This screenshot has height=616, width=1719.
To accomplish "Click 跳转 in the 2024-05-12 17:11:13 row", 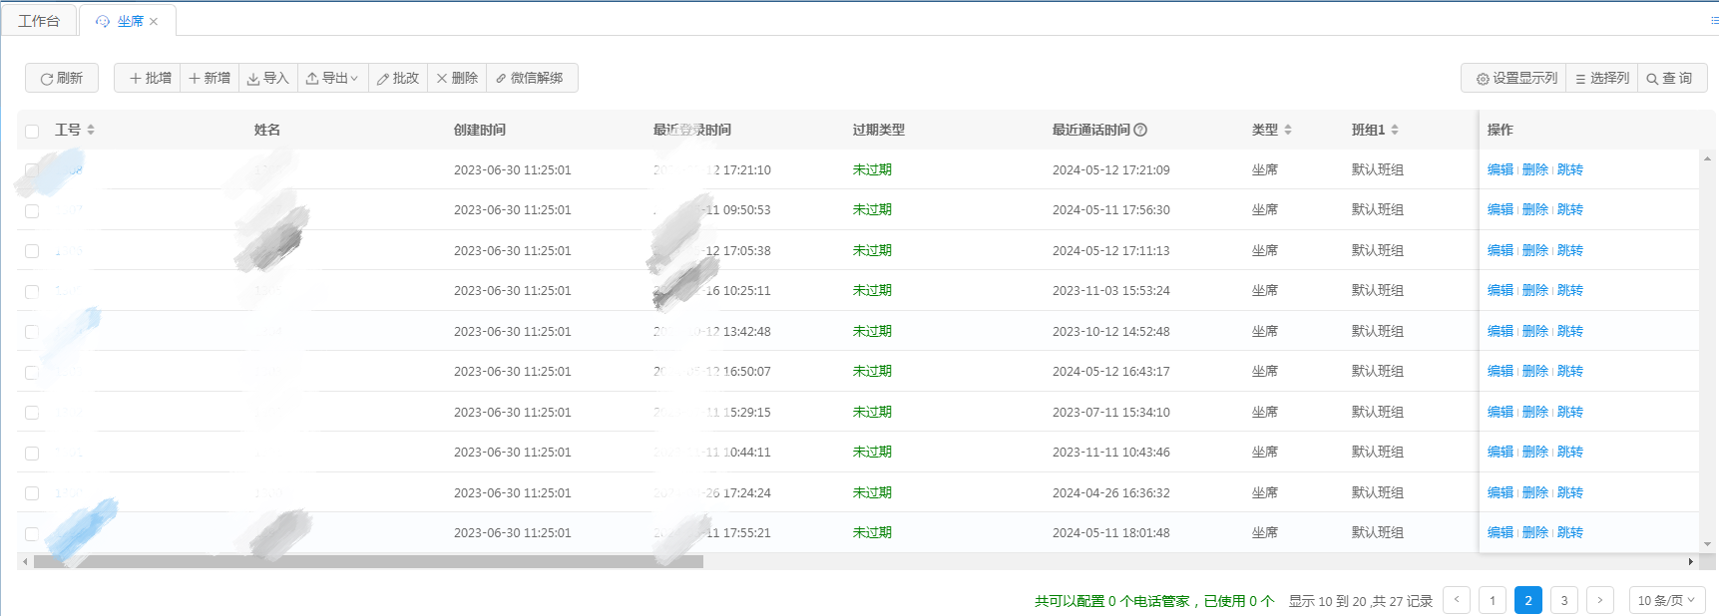I will pos(1570,250).
